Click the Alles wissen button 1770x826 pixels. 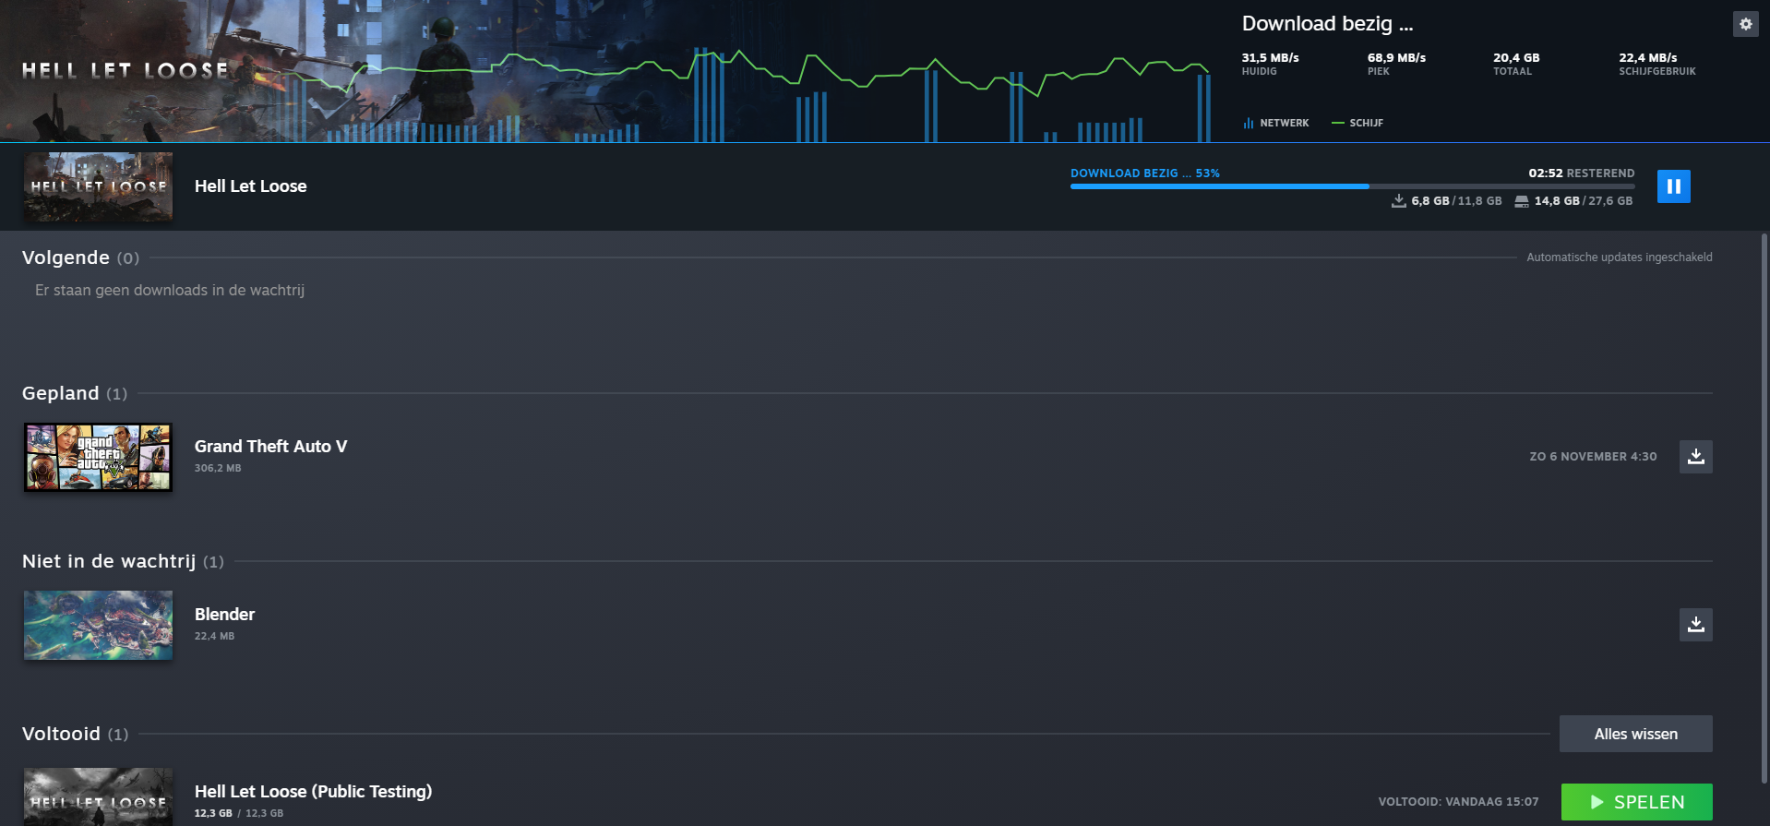pos(1635,734)
